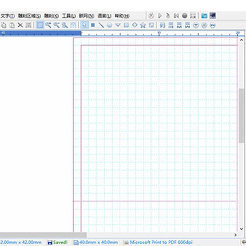Select the star shape tool

(x=143, y=25)
